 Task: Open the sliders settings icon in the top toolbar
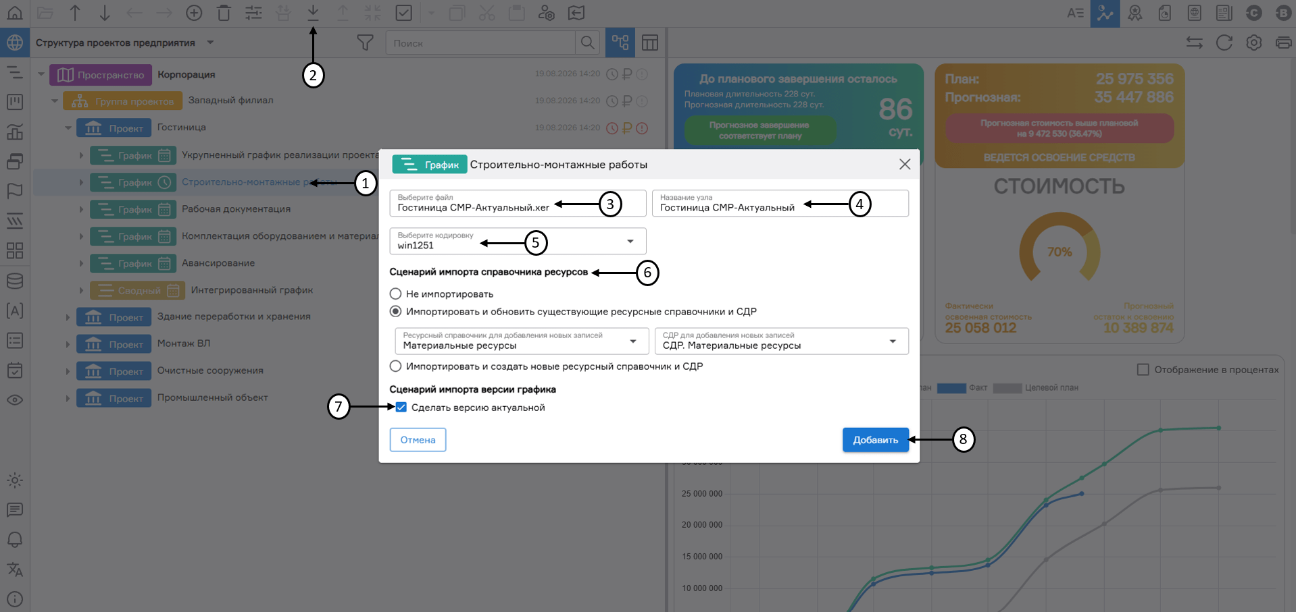pos(253,13)
